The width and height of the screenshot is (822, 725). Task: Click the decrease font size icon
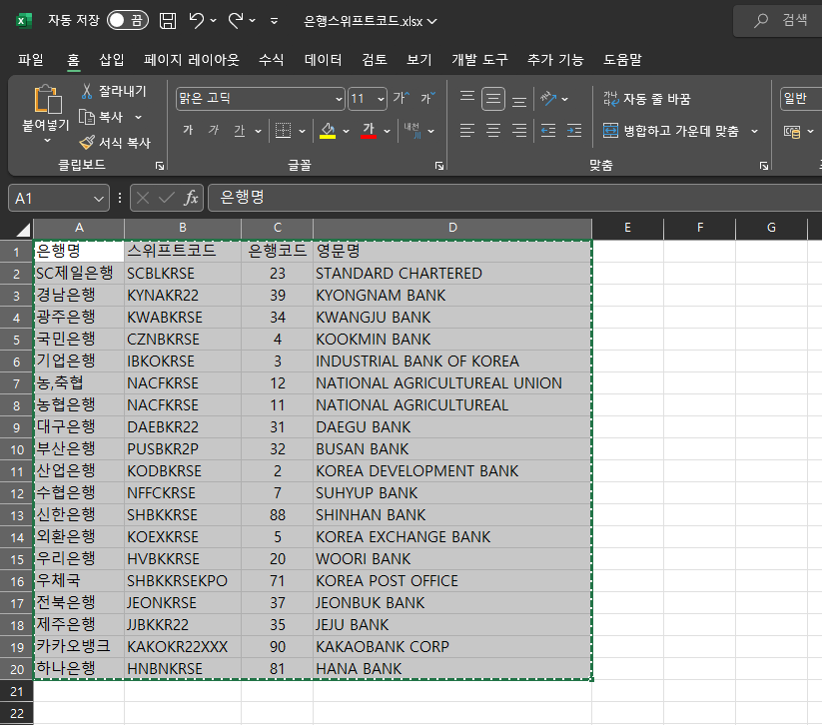point(427,98)
